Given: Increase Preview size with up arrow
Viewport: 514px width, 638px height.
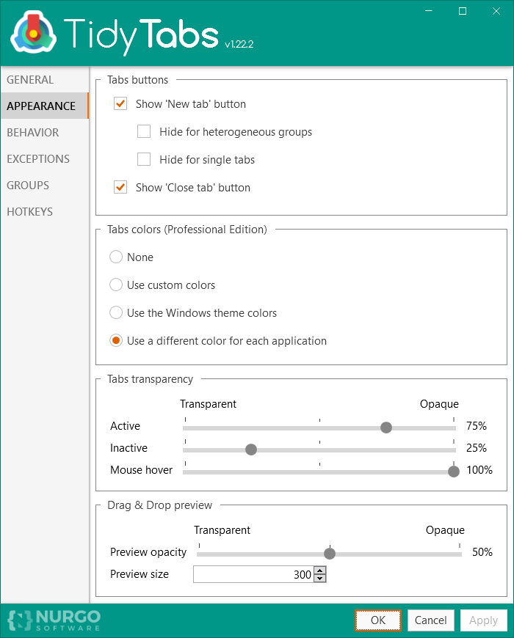Looking at the screenshot, I should tap(320, 571).
